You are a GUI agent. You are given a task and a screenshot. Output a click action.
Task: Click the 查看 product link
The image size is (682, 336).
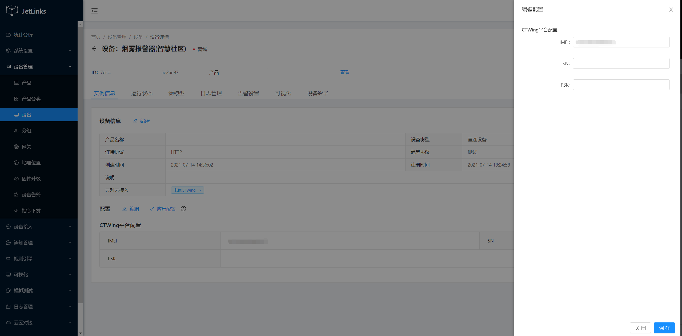coord(345,72)
